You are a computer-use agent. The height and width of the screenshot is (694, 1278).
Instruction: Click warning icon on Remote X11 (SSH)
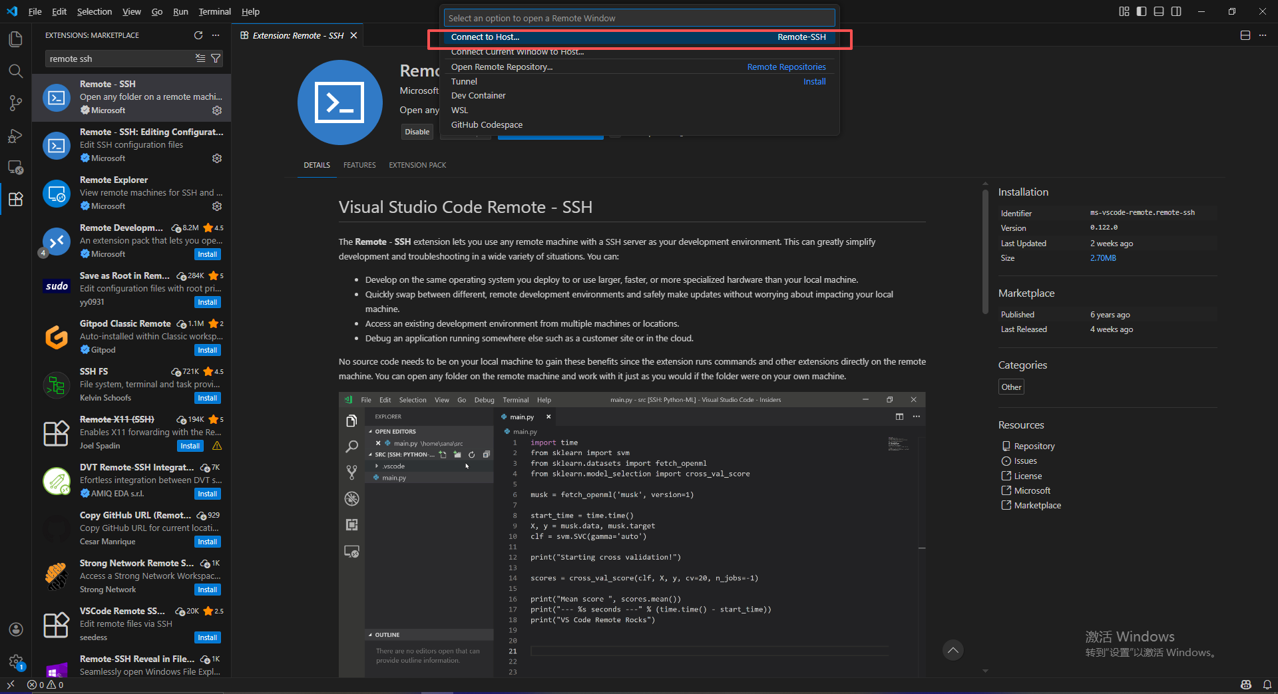click(x=217, y=446)
